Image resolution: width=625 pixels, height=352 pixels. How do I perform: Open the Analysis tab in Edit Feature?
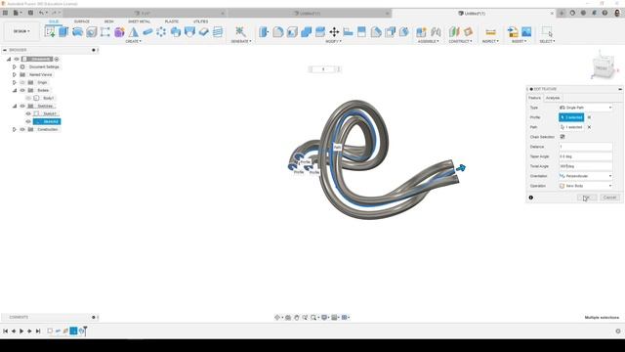click(x=553, y=98)
